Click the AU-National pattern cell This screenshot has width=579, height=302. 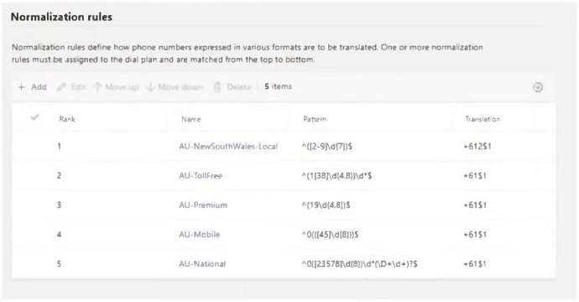coord(359,264)
